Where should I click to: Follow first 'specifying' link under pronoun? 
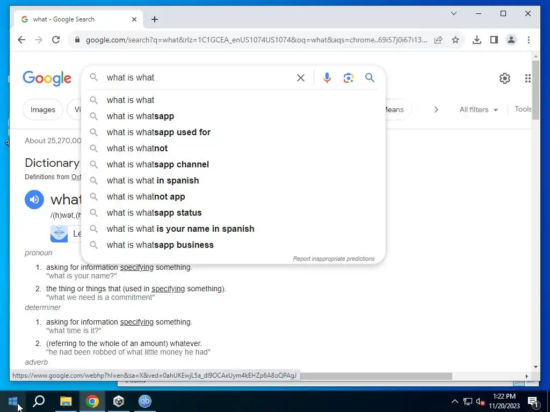point(137,267)
